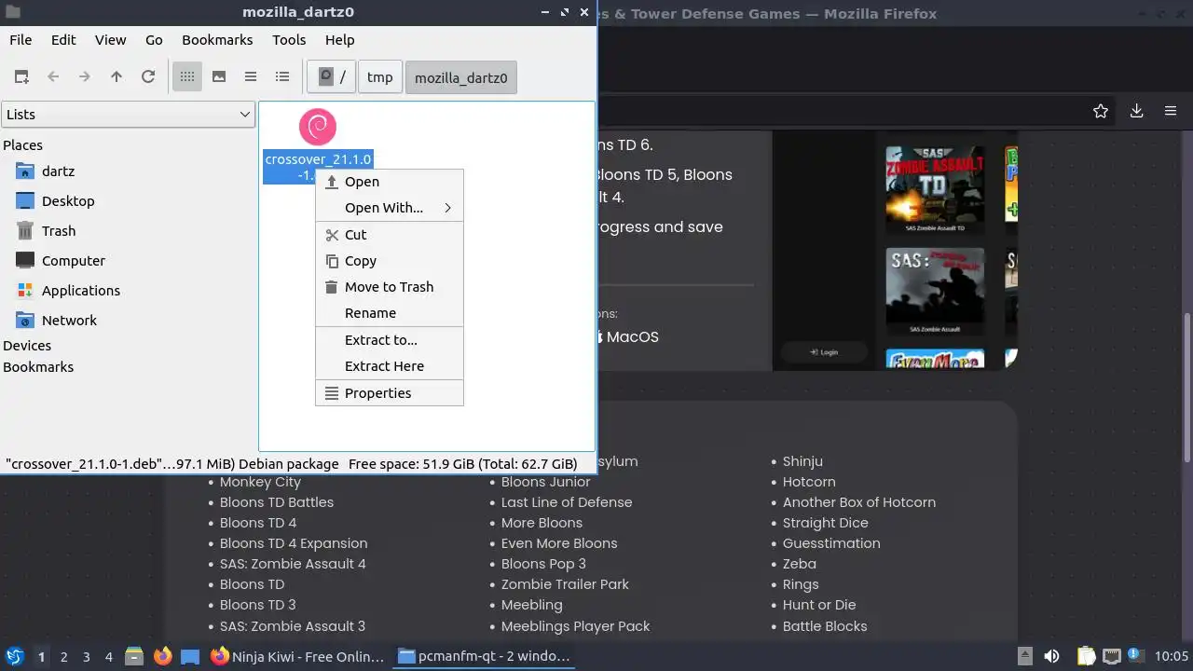Open the Edit menu
Image resolution: width=1193 pixels, height=671 pixels.
tap(63, 40)
